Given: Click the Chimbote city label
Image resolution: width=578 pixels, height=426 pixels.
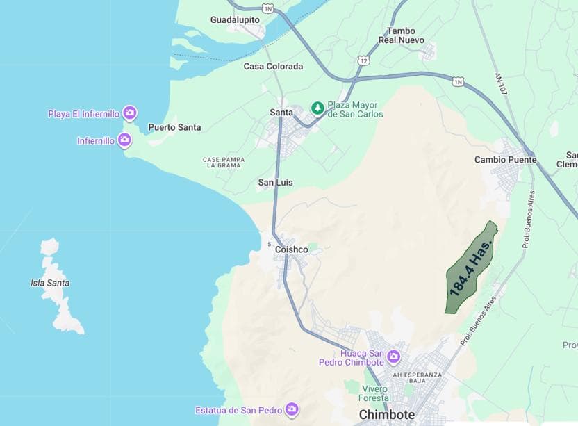Looking at the screenshot, I should coord(387,415).
